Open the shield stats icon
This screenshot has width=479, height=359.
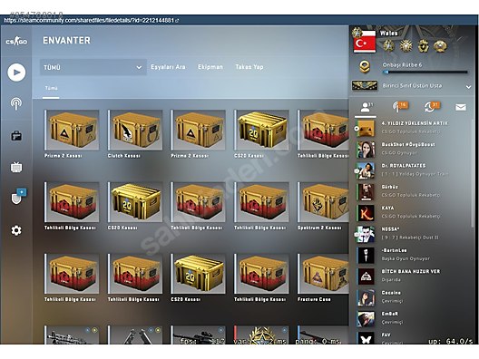(18, 197)
